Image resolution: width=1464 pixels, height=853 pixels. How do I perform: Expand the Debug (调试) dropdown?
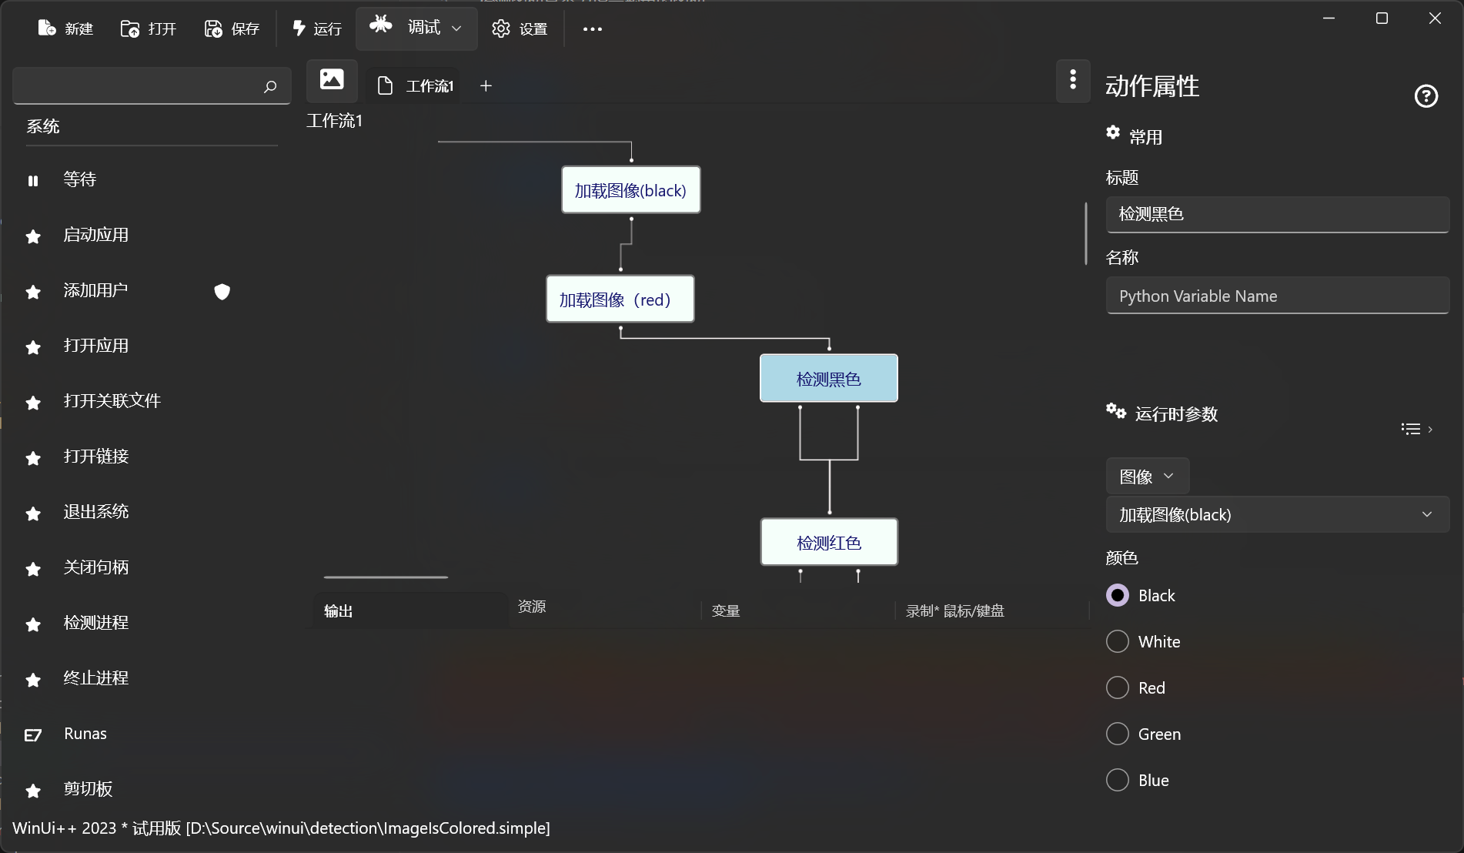pos(456,28)
